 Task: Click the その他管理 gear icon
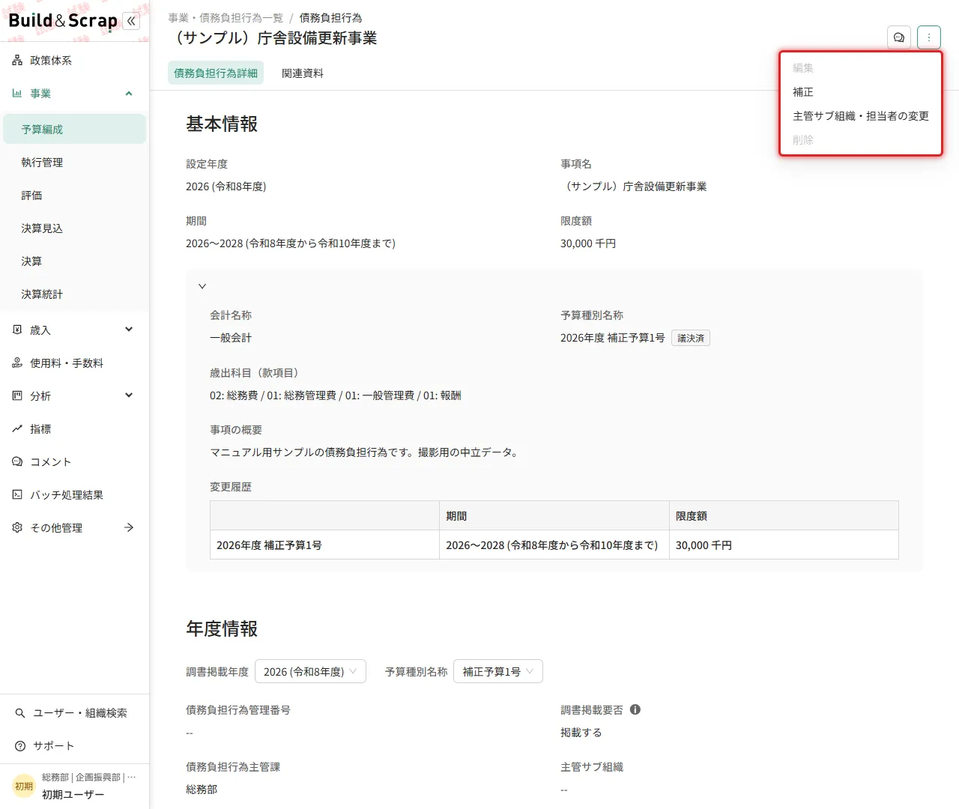17,528
